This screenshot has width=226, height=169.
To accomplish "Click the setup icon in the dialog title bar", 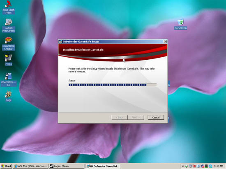I will click(60, 42).
